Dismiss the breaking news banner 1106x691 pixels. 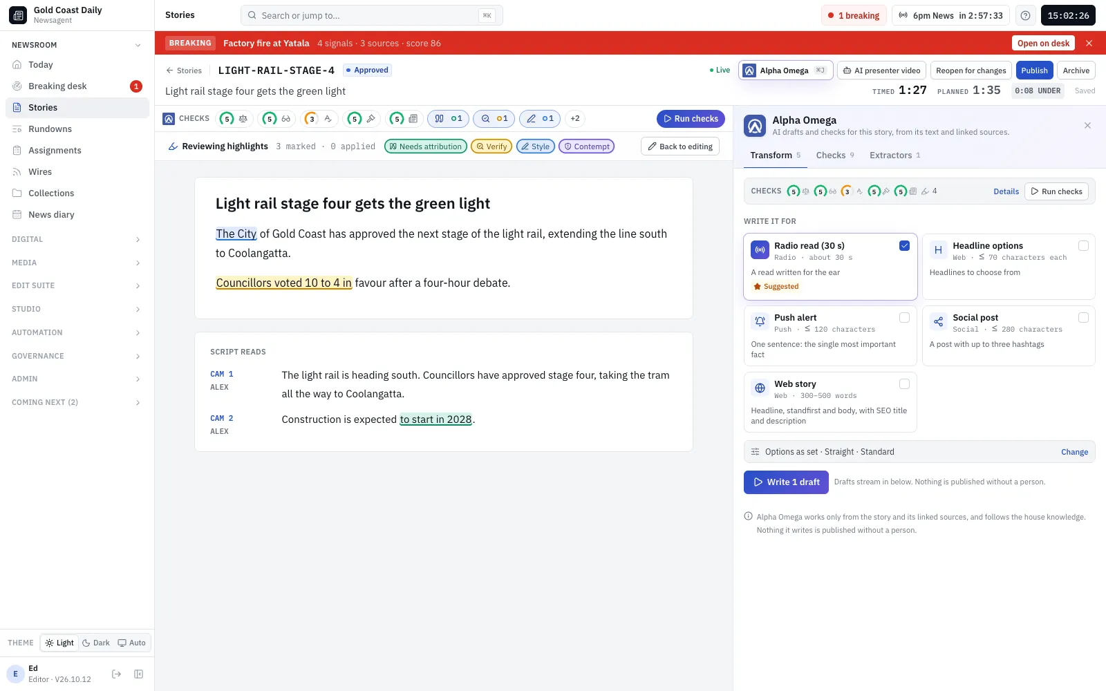coord(1089,43)
